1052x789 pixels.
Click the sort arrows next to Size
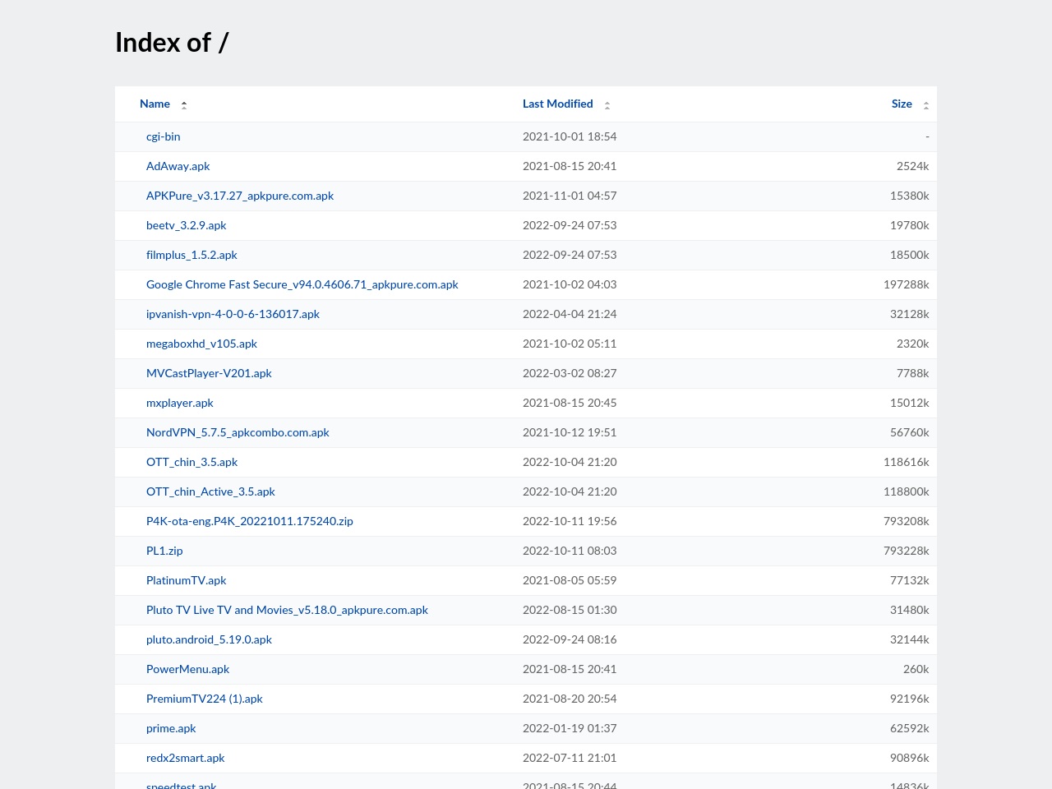pyautogui.click(x=926, y=105)
